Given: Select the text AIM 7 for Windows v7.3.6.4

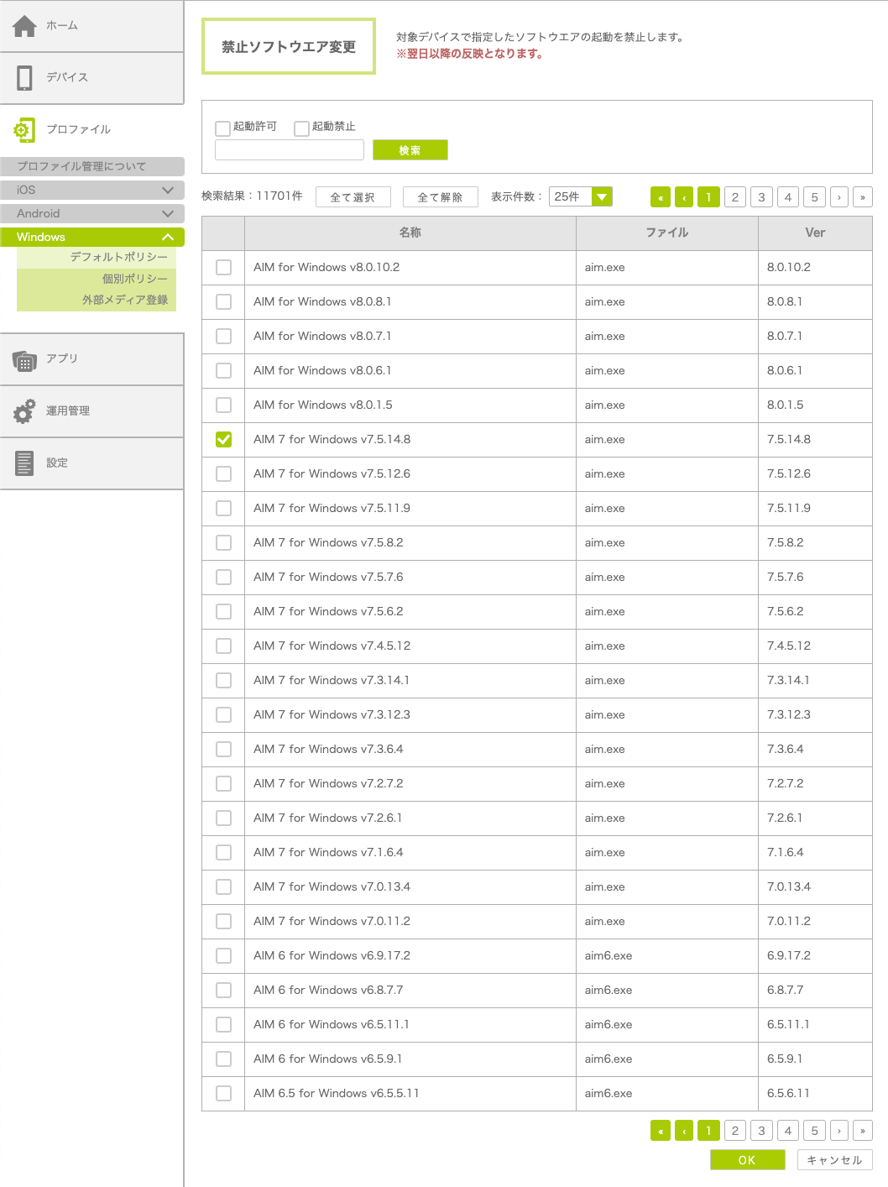Looking at the screenshot, I should point(328,749).
